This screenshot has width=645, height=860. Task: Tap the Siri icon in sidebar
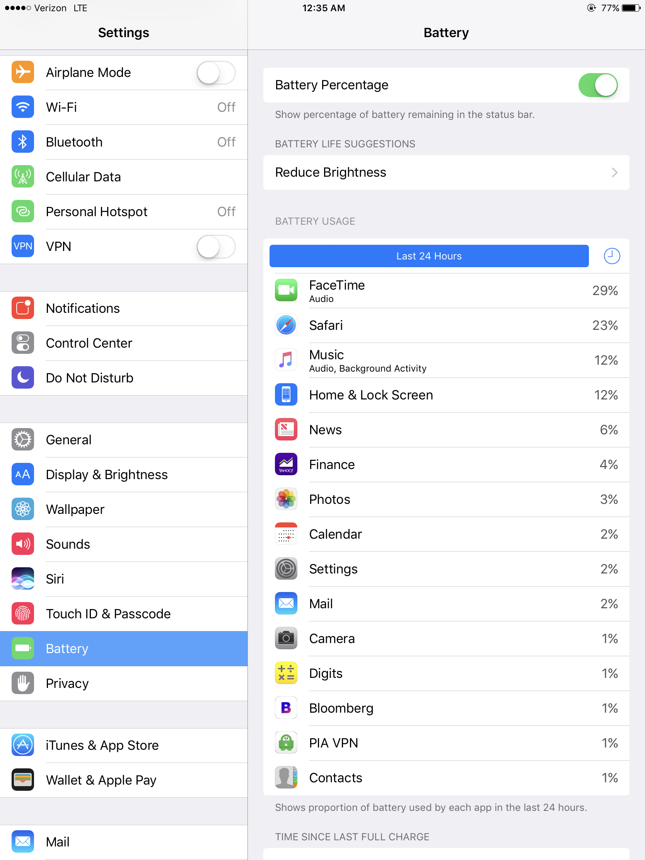pos(22,578)
